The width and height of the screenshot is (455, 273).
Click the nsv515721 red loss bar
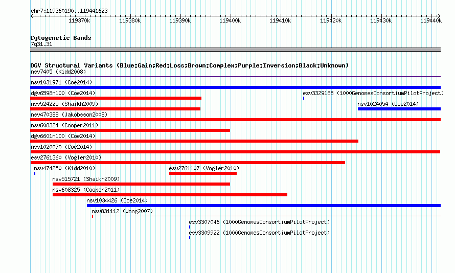[141, 184]
